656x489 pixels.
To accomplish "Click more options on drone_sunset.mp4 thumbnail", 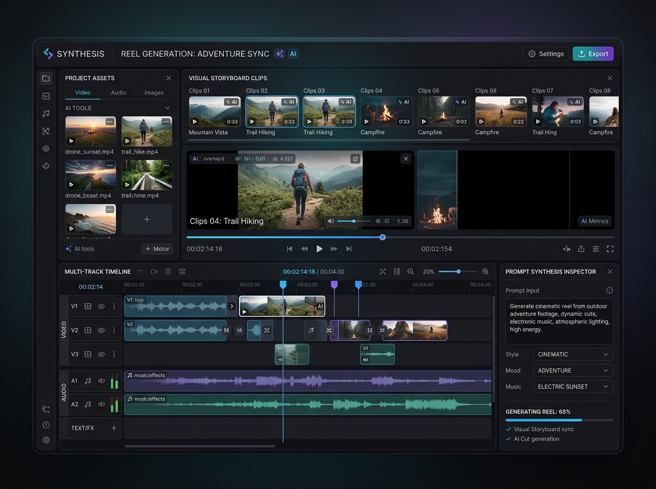I will click(110, 121).
